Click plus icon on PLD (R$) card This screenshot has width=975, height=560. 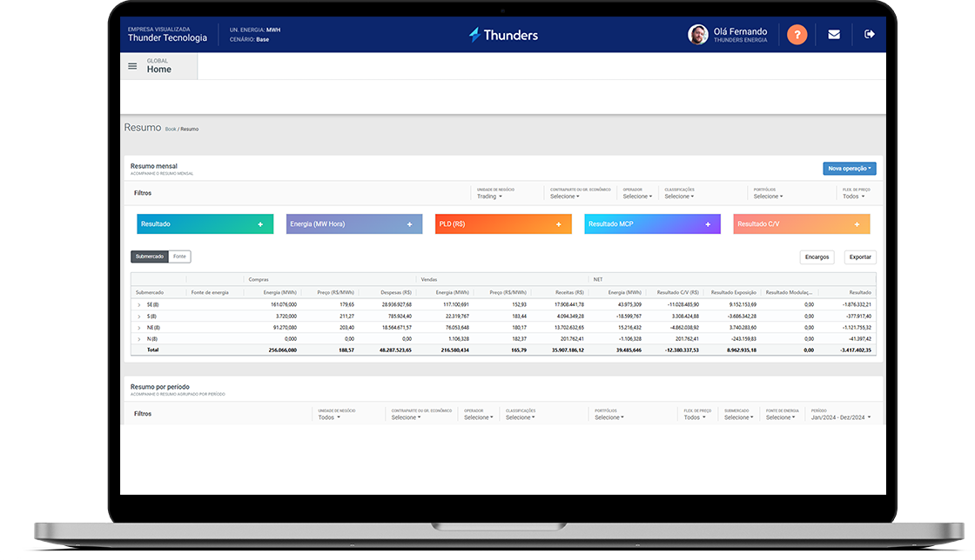tap(558, 224)
